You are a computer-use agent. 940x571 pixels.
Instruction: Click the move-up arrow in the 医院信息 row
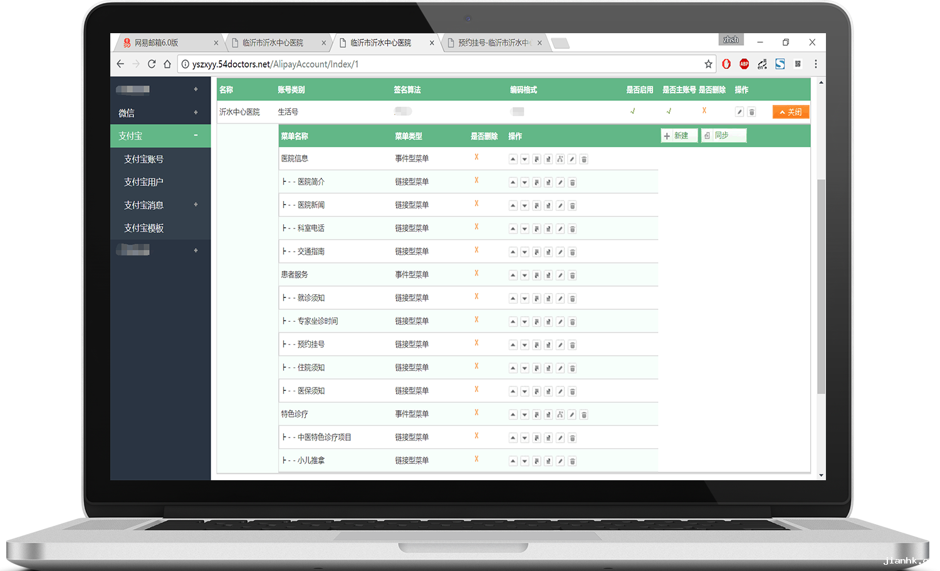513,159
